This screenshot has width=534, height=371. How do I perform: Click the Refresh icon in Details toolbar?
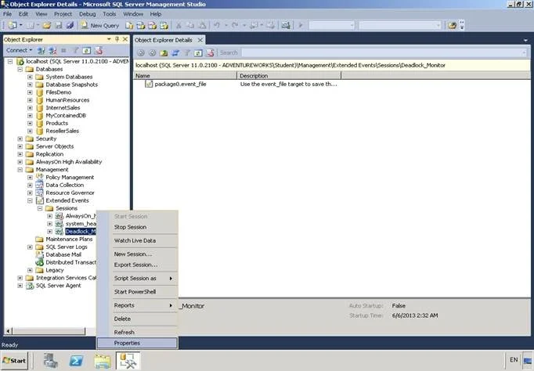[x=198, y=52]
